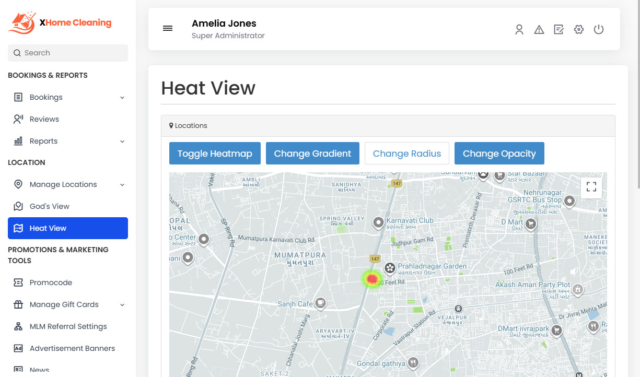Click the Change Opacity button

click(x=499, y=153)
